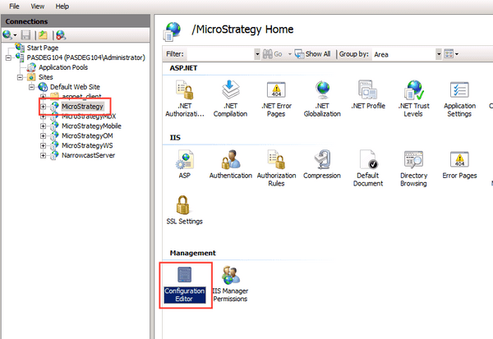Expand the MicroStrategyWS node
The image size is (493, 339).
tap(43, 146)
